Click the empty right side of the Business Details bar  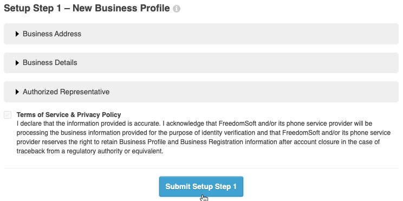coord(283,63)
